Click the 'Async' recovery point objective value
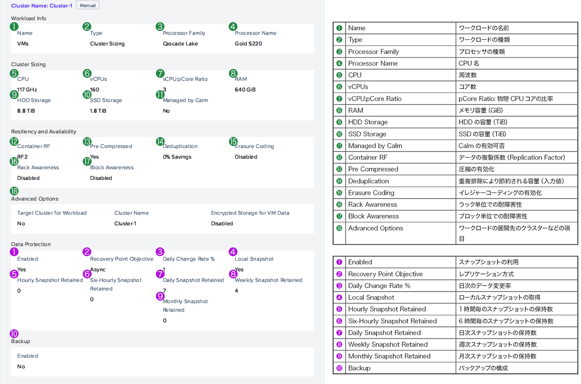 pos(98,270)
